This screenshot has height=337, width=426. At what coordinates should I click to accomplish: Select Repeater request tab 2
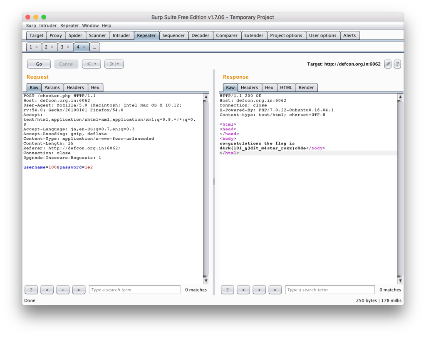pos(46,47)
